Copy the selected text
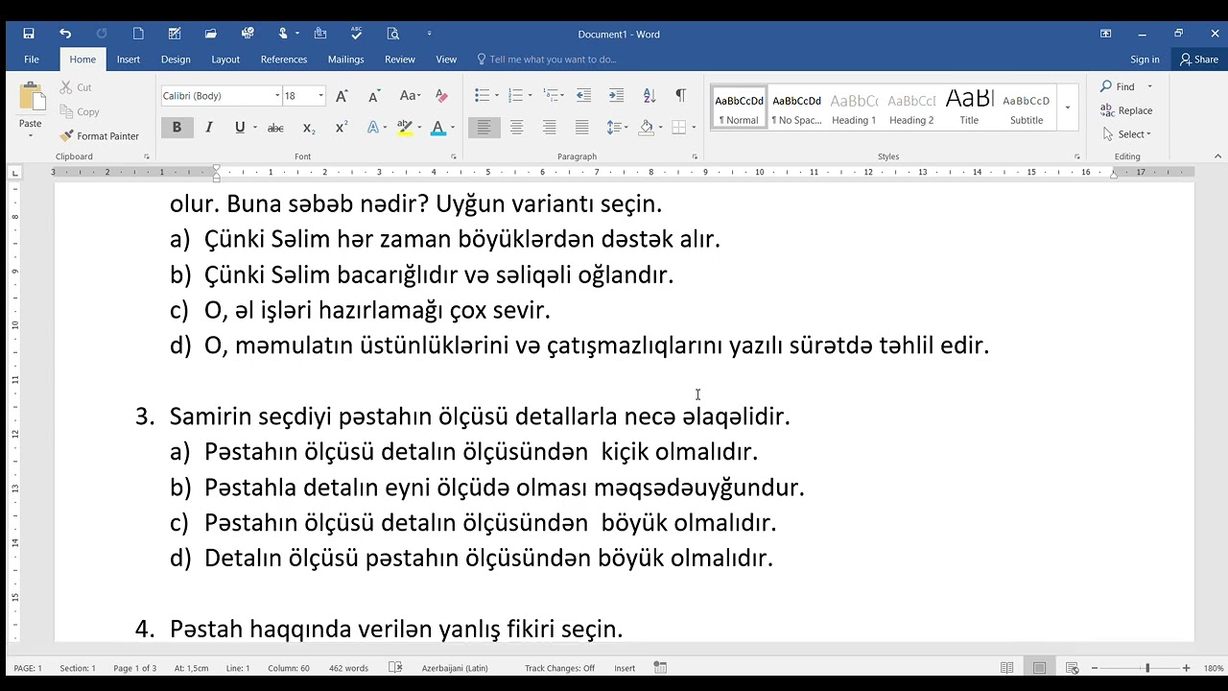This screenshot has width=1228, height=691. (x=80, y=111)
